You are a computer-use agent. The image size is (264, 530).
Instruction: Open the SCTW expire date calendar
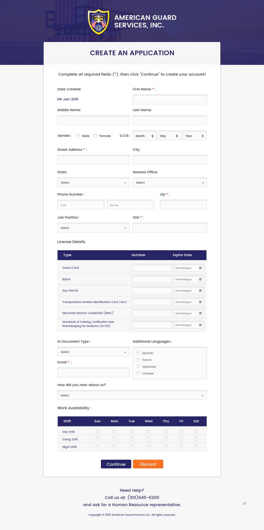click(x=201, y=324)
